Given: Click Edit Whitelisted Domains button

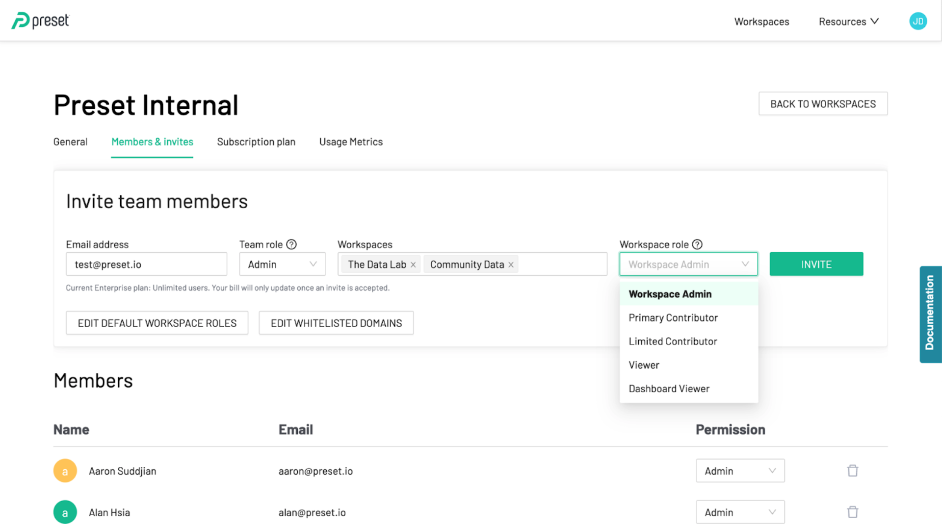Looking at the screenshot, I should coord(336,323).
